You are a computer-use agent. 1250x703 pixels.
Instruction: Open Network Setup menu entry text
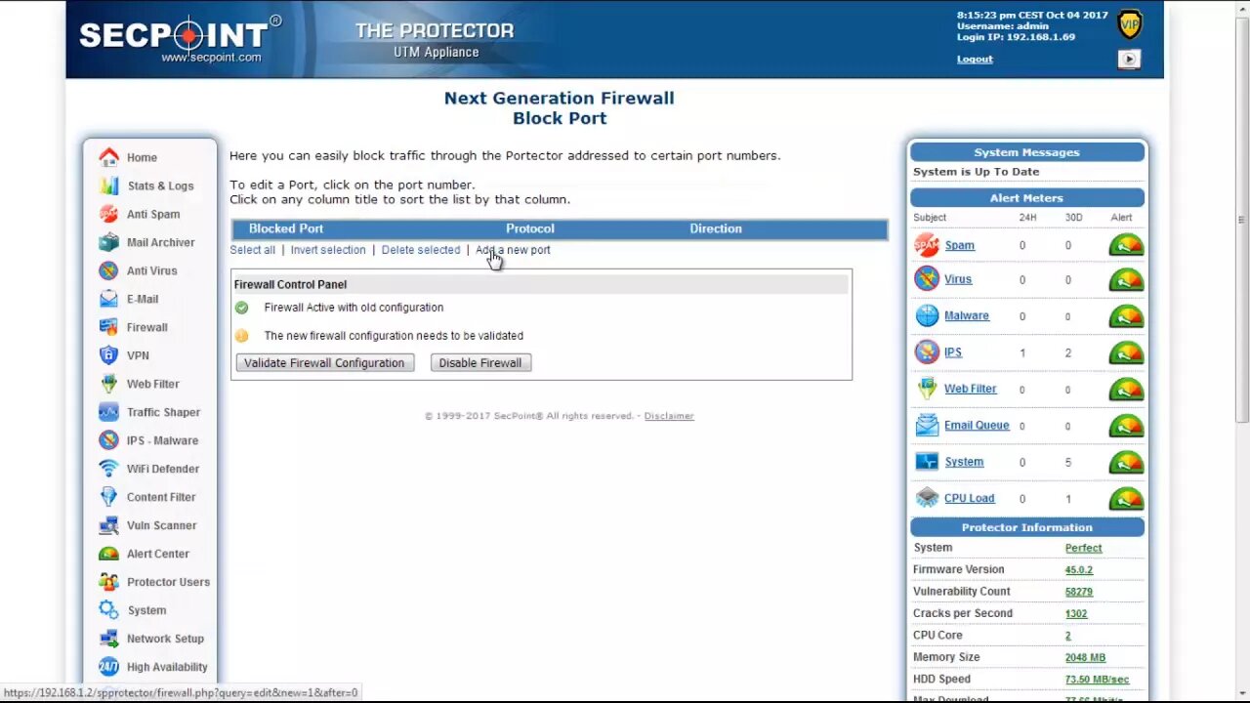165,639
